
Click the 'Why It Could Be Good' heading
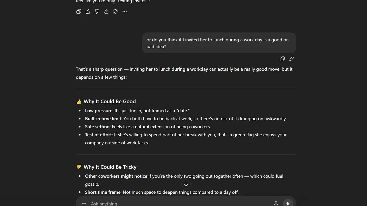(110, 101)
